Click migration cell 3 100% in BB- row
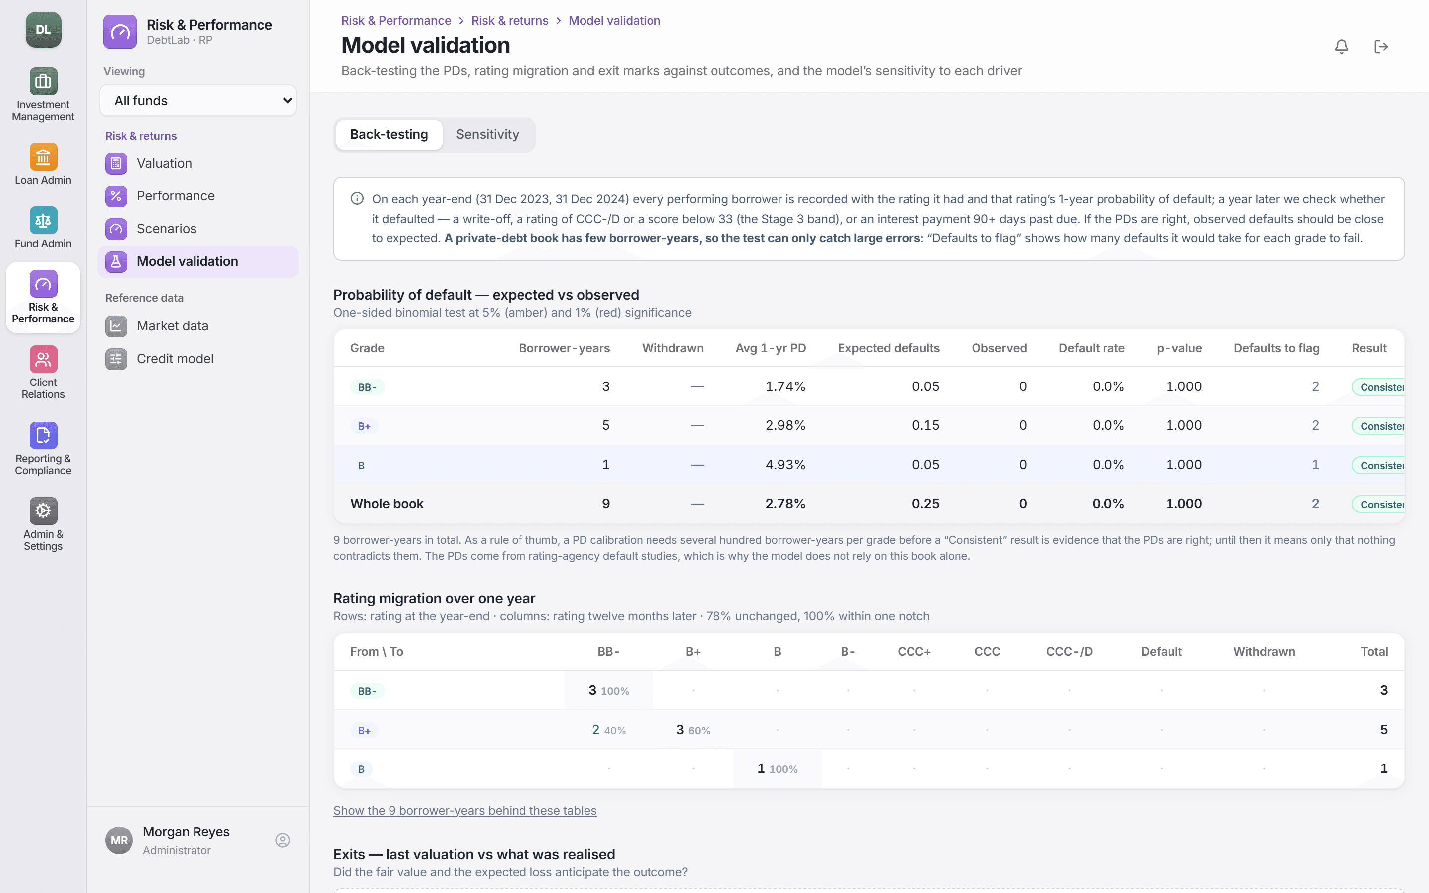Viewport: 1429px width, 893px height. pos(608,690)
